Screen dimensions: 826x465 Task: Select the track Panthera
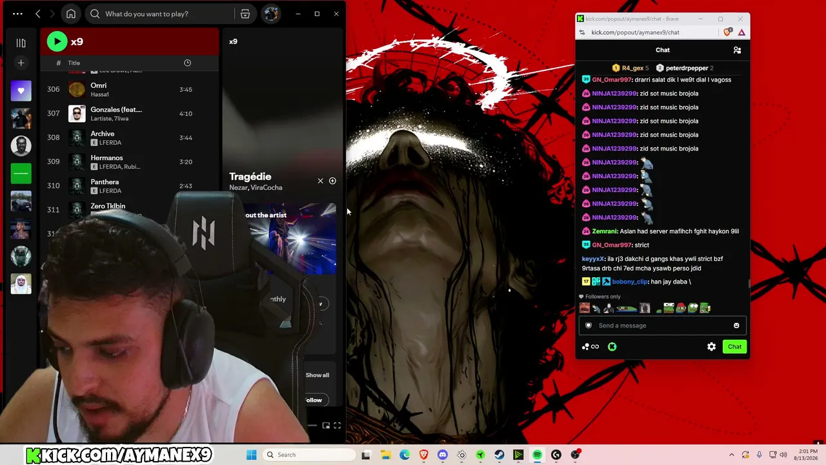[x=129, y=185]
